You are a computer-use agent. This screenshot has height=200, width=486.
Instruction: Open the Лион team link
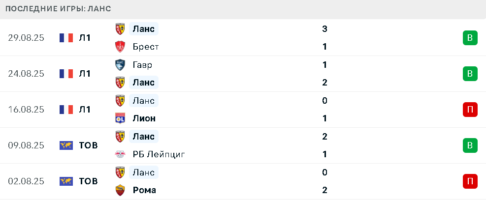click(144, 118)
